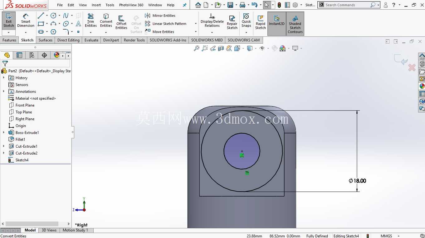Select the Straight Slot tool
Screen dimensions: 425x238
[x=41, y=32]
